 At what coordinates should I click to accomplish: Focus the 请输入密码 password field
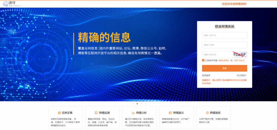[224, 45]
